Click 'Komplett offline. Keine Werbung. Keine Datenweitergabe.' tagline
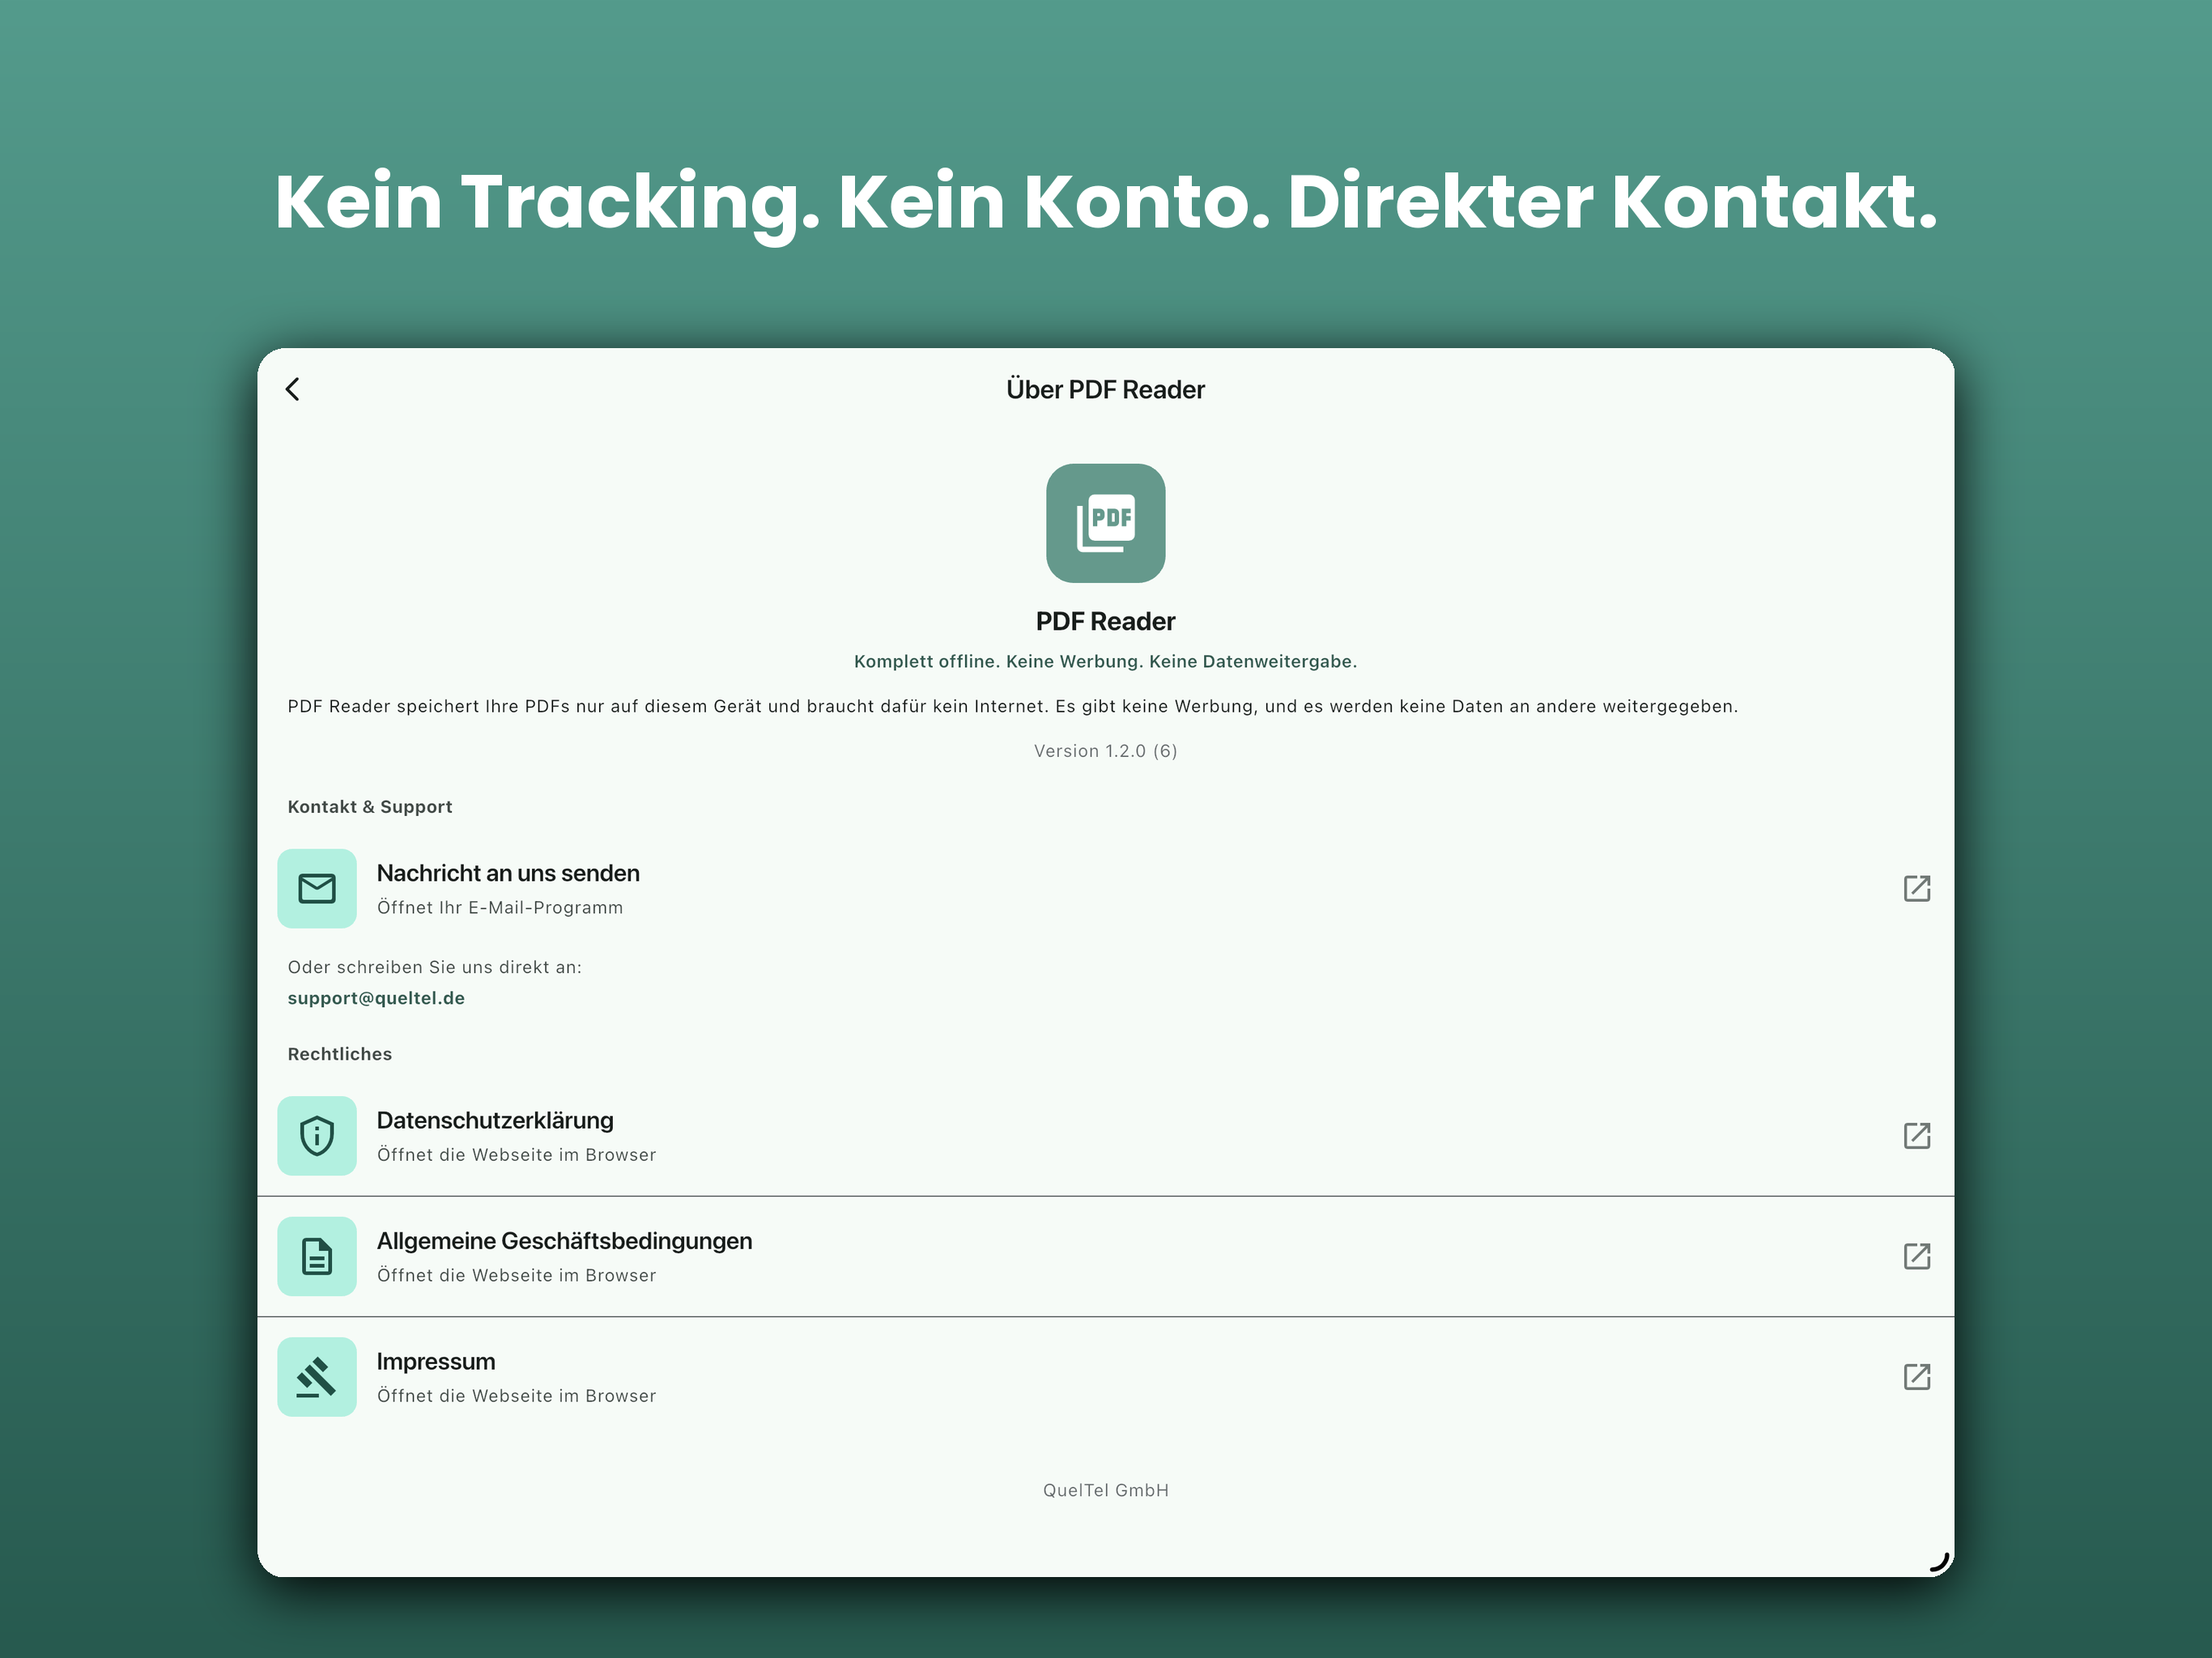Screen dimensions: 2212x1658 (1105, 661)
